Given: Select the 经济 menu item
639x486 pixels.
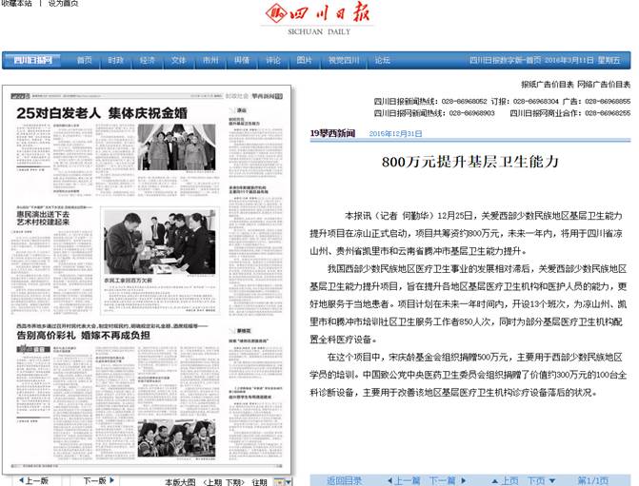Looking at the screenshot, I should pos(147,60).
